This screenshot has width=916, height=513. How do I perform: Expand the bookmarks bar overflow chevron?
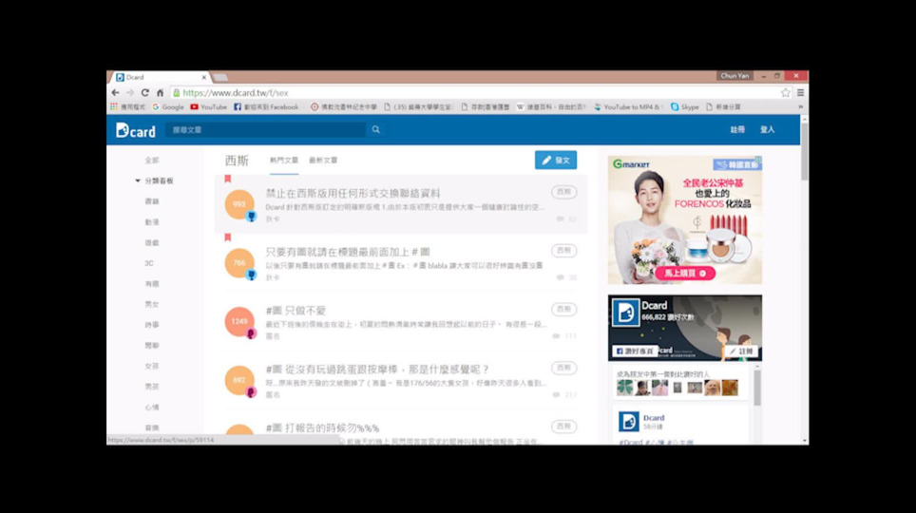pyautogui.click(x=800, y=107)
